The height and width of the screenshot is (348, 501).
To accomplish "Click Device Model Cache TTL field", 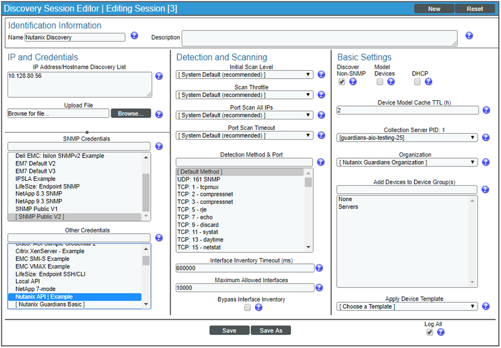I will tap(408, 110).
